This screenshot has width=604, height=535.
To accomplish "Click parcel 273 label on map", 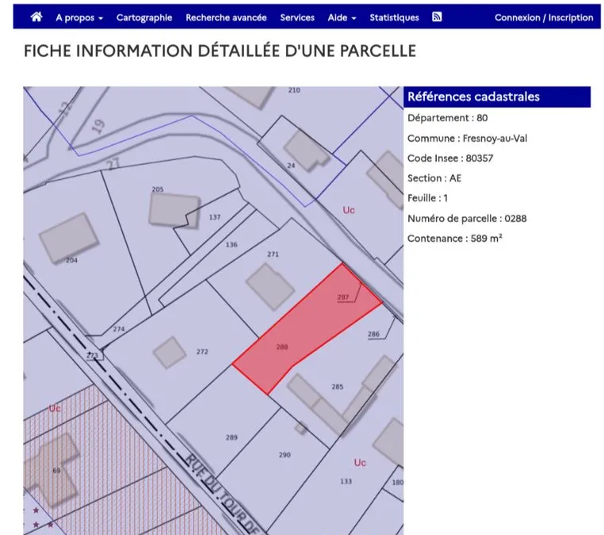I will coord(92,355).
